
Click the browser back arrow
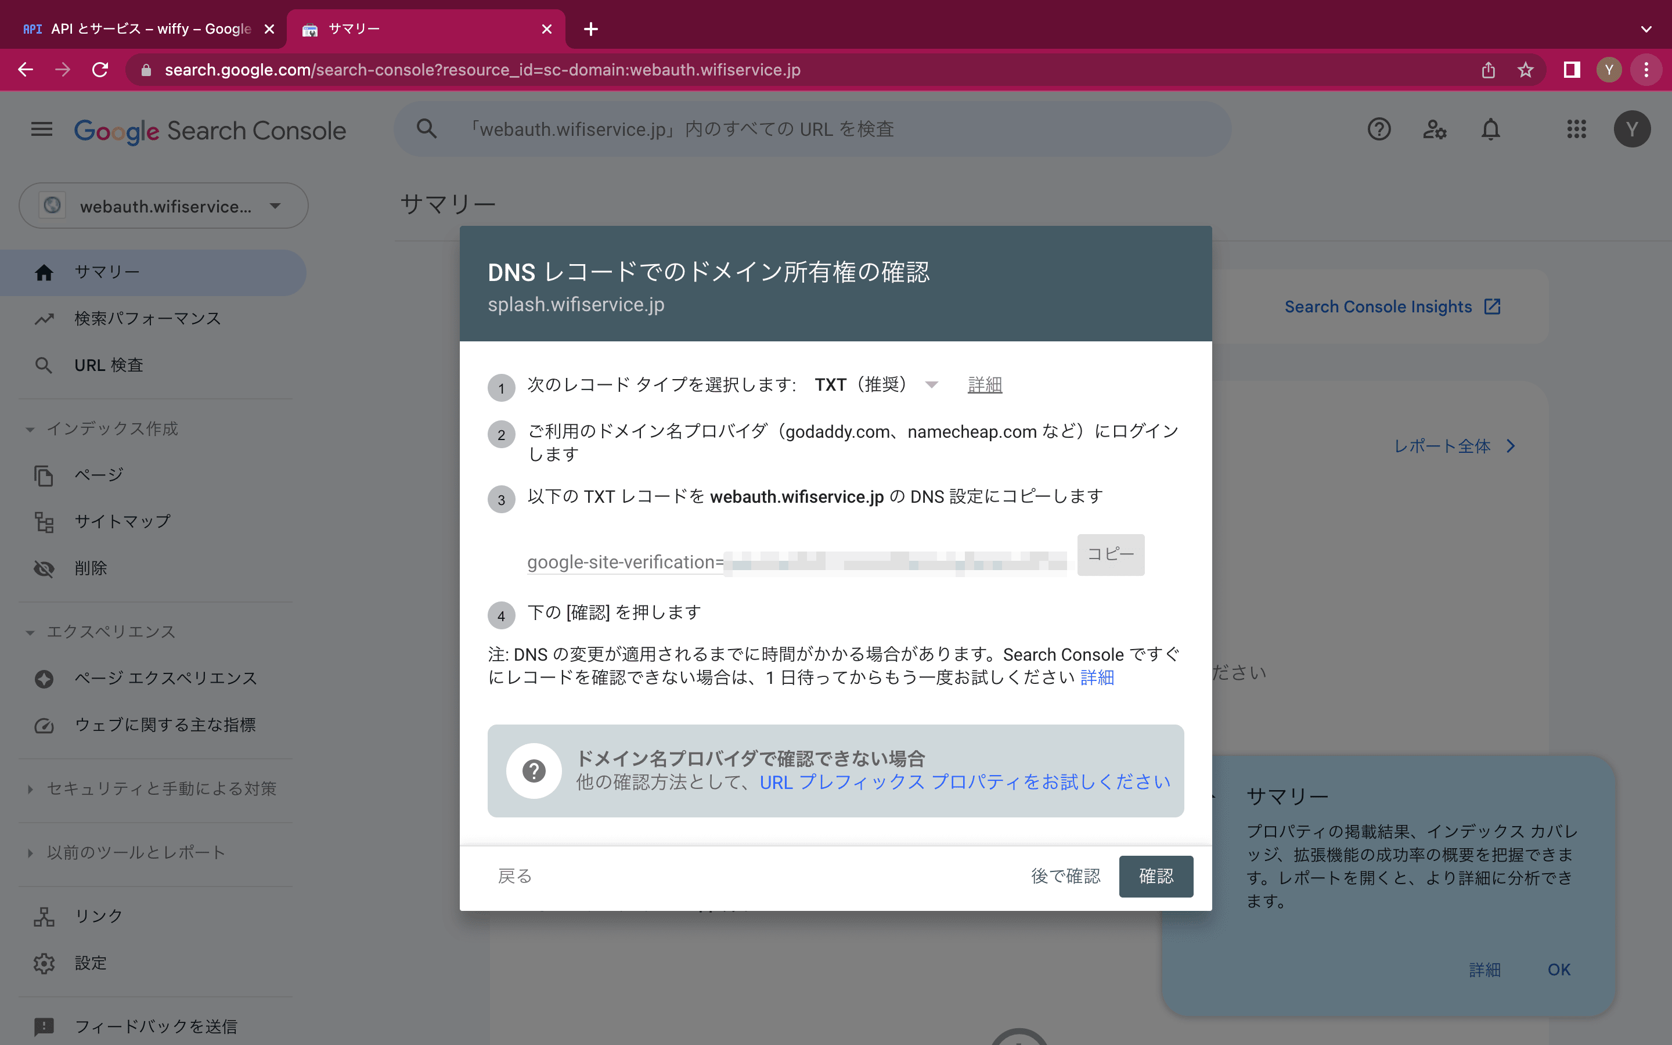point(26,70)
